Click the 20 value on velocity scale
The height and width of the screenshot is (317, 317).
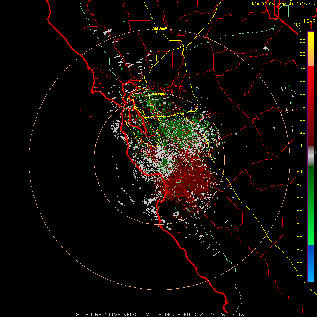tap(303, 132)
